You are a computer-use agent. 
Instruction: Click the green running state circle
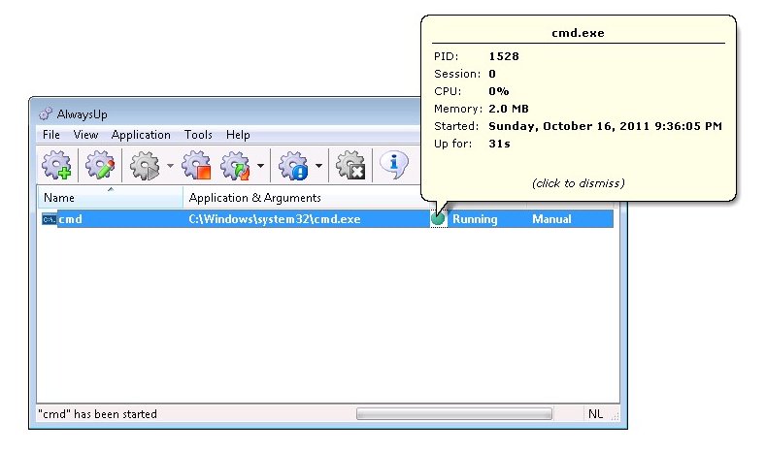[x=438, y=218]
